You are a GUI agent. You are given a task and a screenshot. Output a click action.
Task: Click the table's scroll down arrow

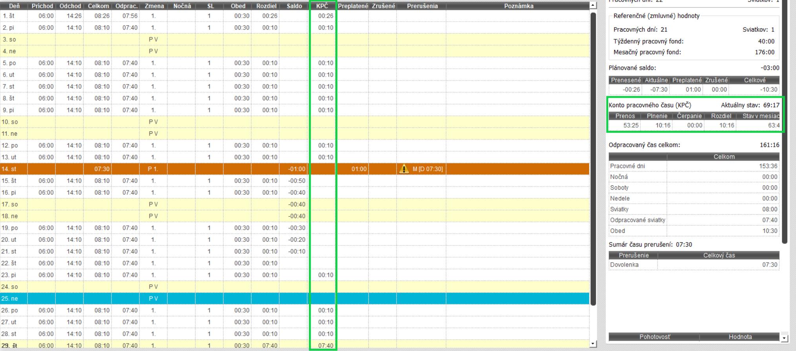click(593, 344)
